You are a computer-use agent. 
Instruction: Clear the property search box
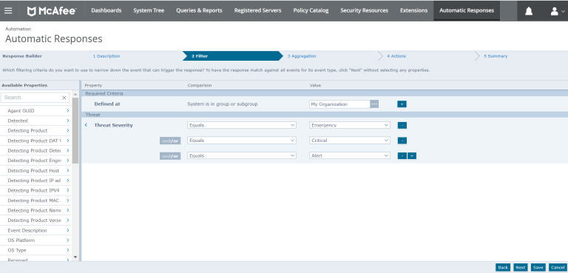[x=64, y=98]
